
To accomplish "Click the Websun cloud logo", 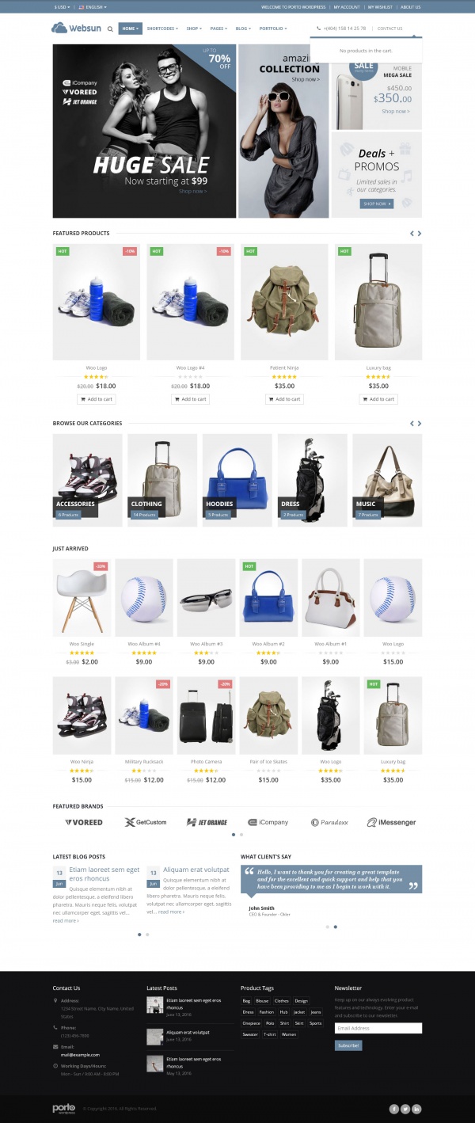I will point(78,28).
